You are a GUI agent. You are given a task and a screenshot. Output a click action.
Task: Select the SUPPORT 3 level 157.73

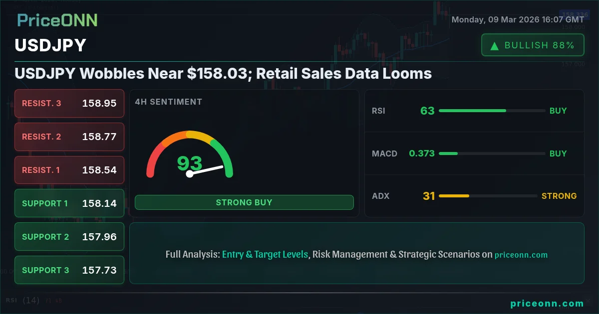(69, 270)
